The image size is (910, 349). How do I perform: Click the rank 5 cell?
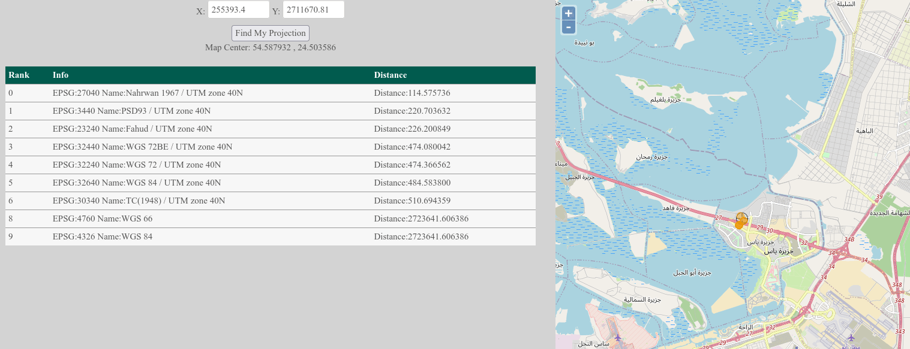28,183
